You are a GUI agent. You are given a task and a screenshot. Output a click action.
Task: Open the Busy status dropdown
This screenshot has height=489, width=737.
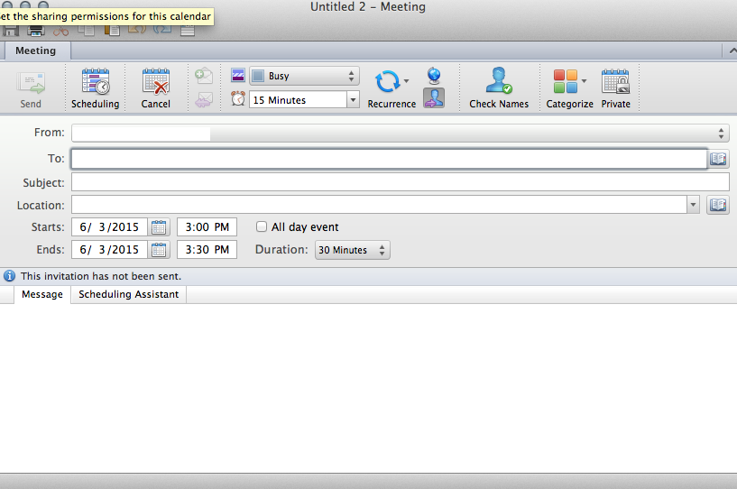click(x=304, y=76)
